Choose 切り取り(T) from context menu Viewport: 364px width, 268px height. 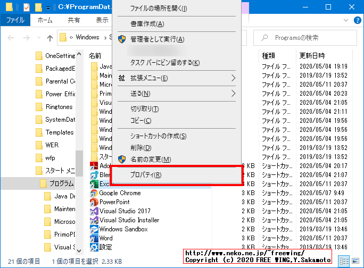tap(177, 109)
